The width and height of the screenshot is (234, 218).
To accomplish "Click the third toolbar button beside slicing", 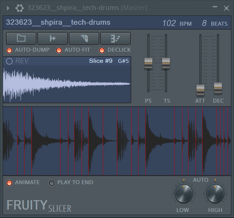I will (84, 38).
